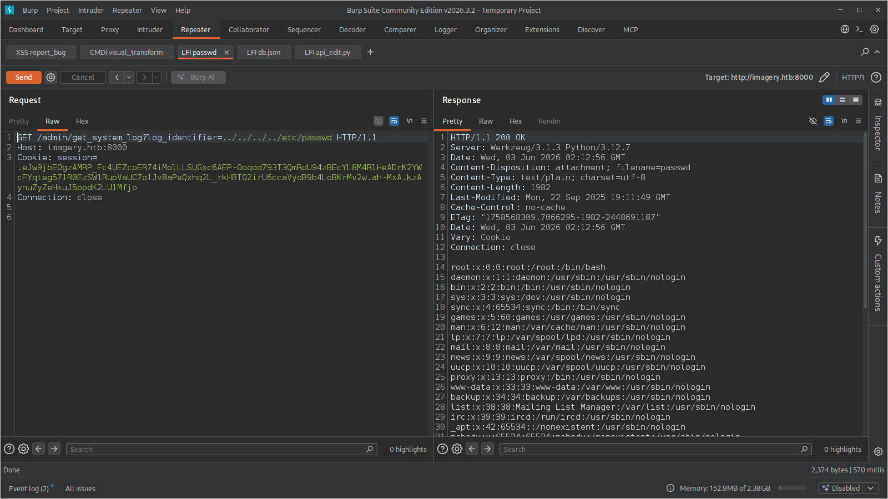Open request search help icon
The image size is (888, 499).
(x=9, y=449)
